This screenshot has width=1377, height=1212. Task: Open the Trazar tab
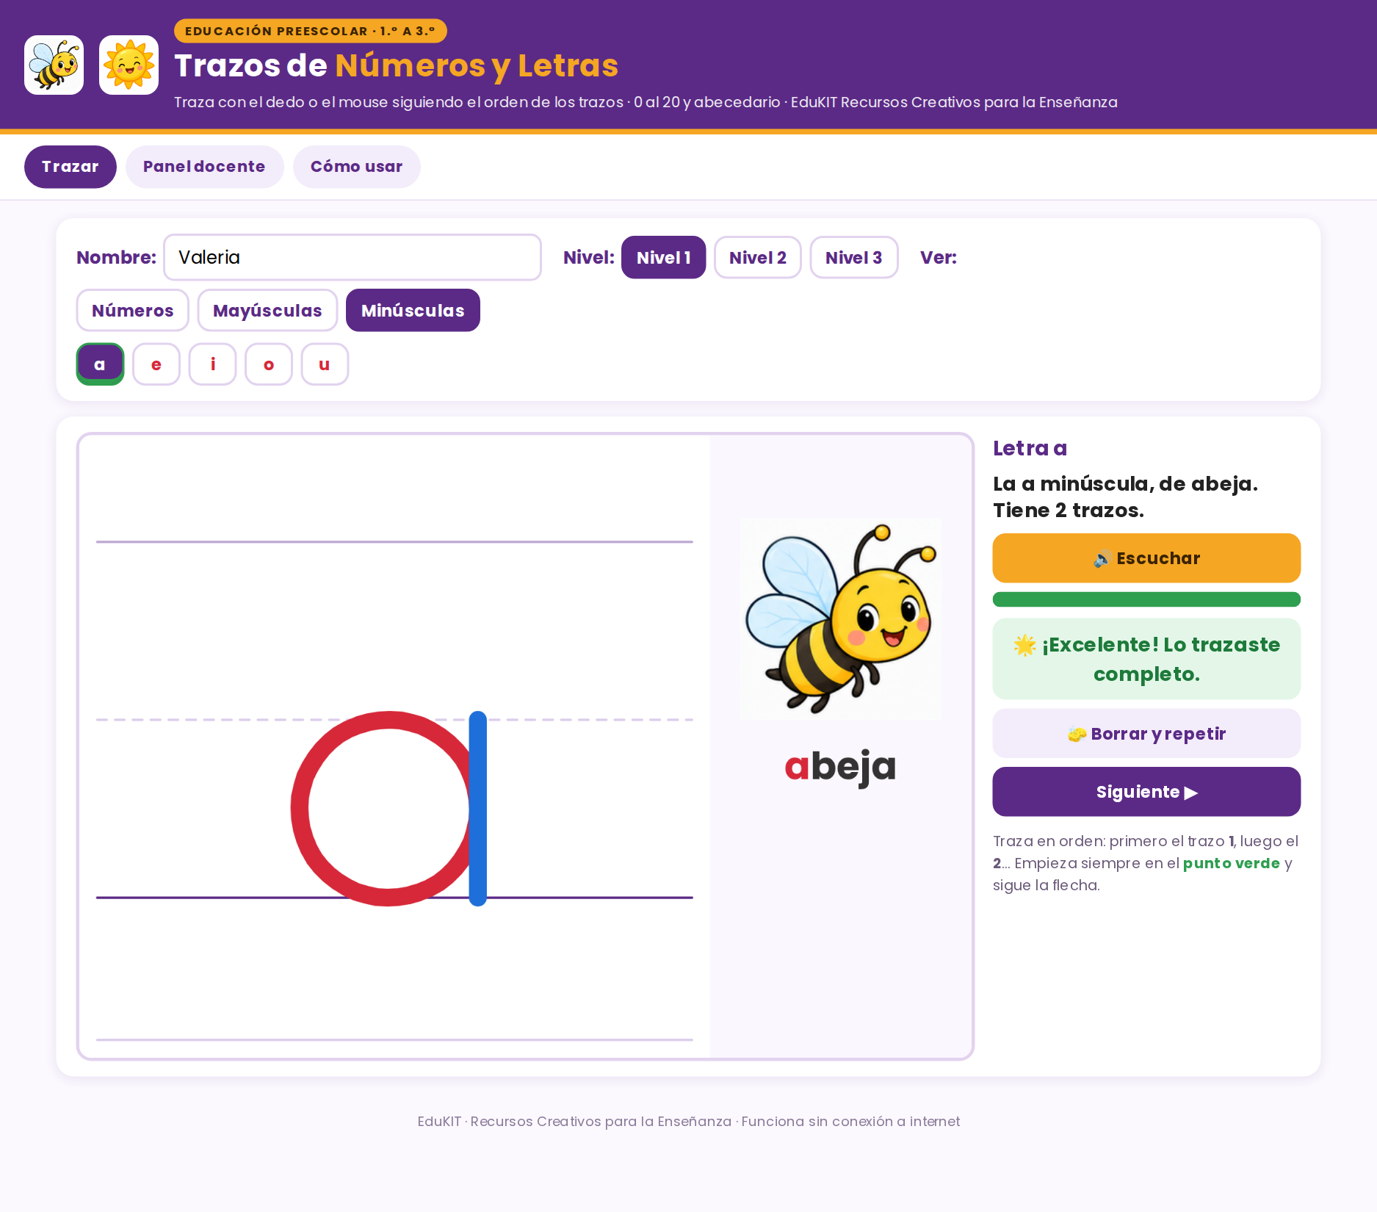[x=71, y=167]
